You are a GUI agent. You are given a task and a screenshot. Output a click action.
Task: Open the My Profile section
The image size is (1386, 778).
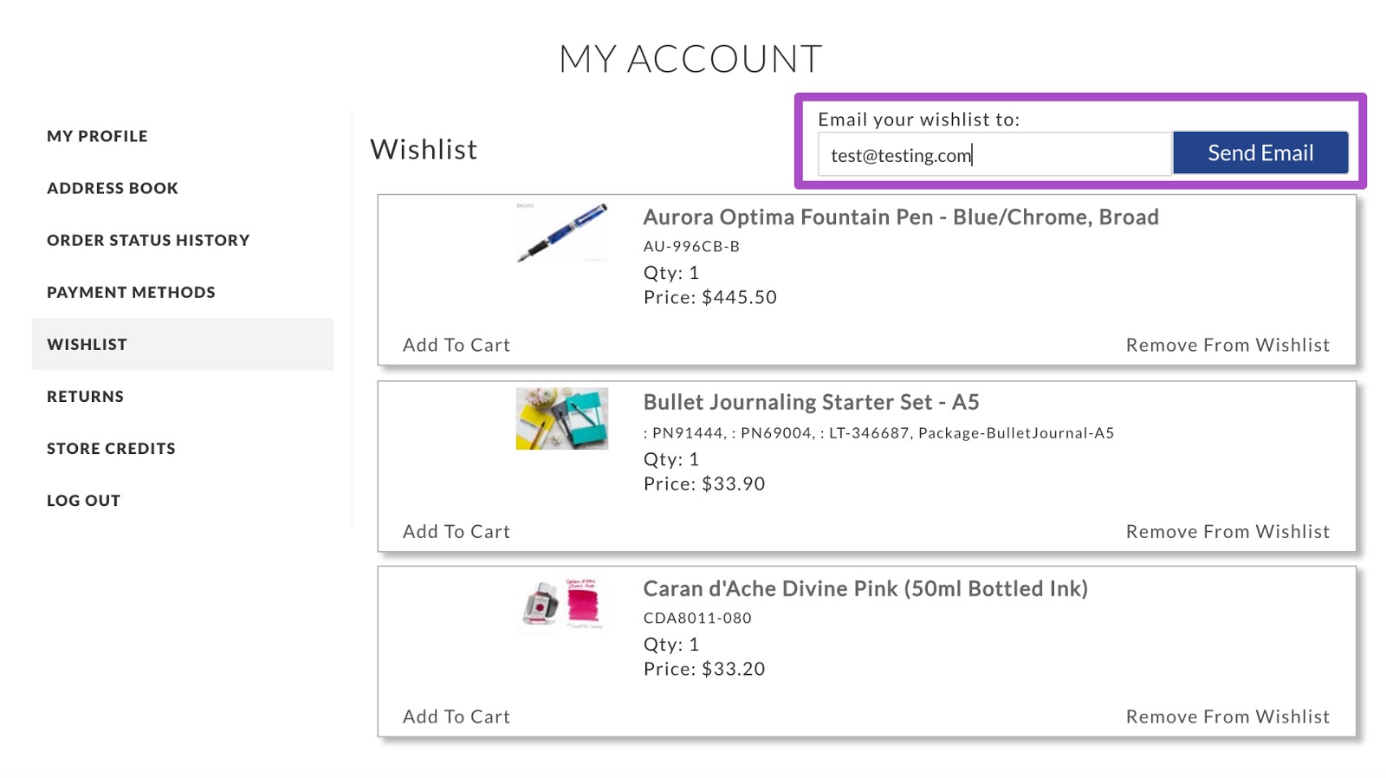[x=97, y=136]
